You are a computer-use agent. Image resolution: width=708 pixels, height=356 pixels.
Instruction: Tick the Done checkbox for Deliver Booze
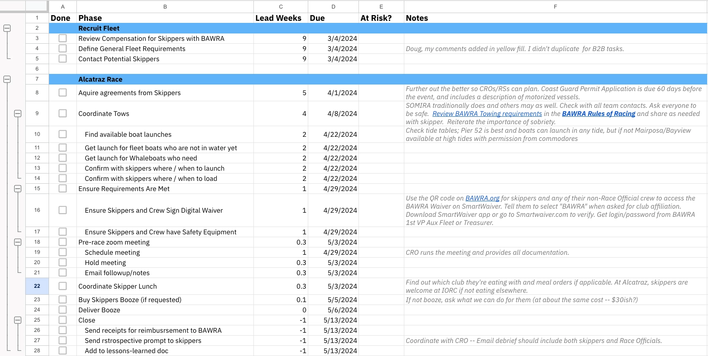63,310
